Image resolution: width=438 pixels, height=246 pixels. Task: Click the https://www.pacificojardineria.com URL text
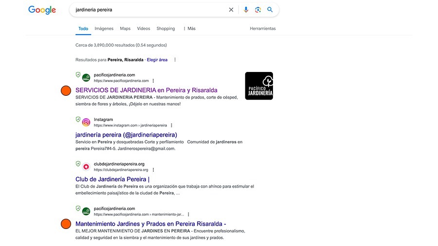pyautogui.click(x=121, y=81)
